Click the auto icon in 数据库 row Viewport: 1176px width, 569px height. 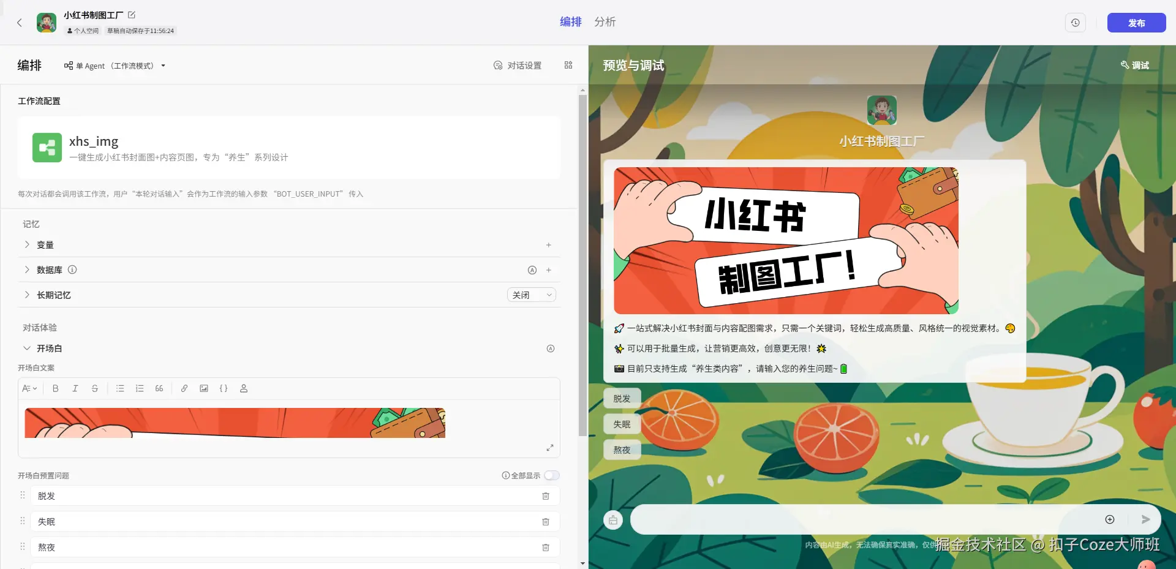coord(532,270)
